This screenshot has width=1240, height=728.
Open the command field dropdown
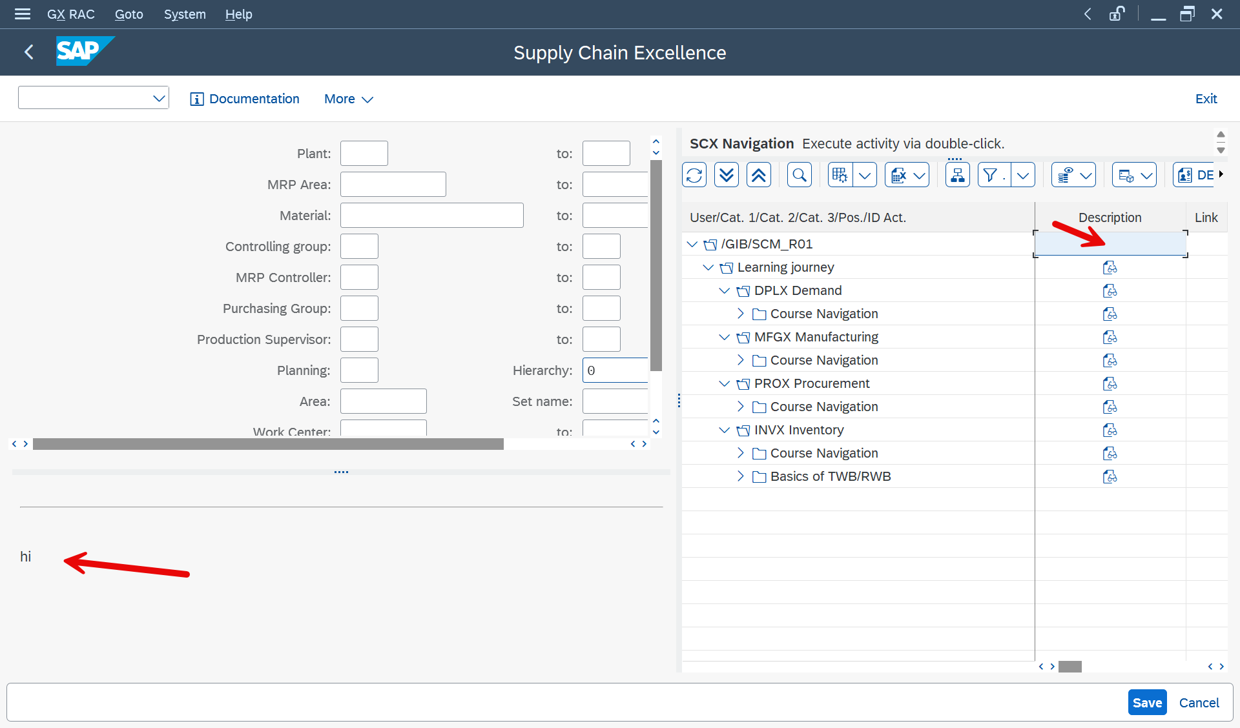[x=159, y=98]
